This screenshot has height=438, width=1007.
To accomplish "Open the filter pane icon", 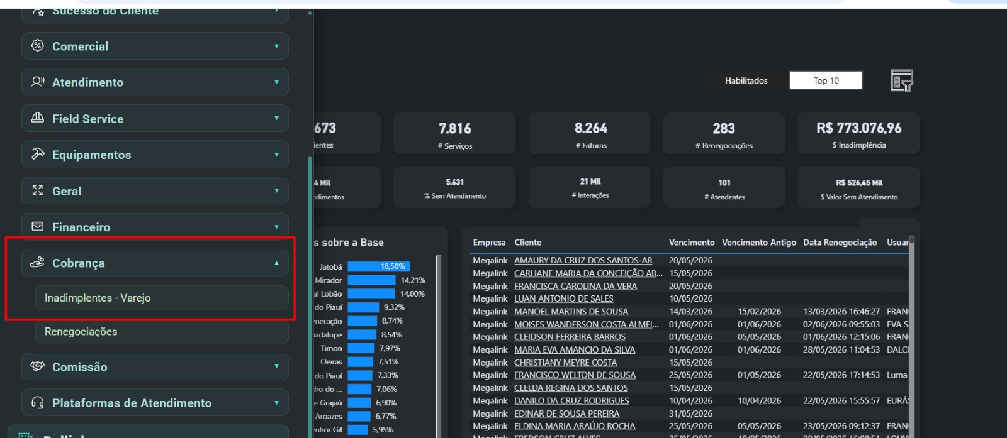I will 902,80.
